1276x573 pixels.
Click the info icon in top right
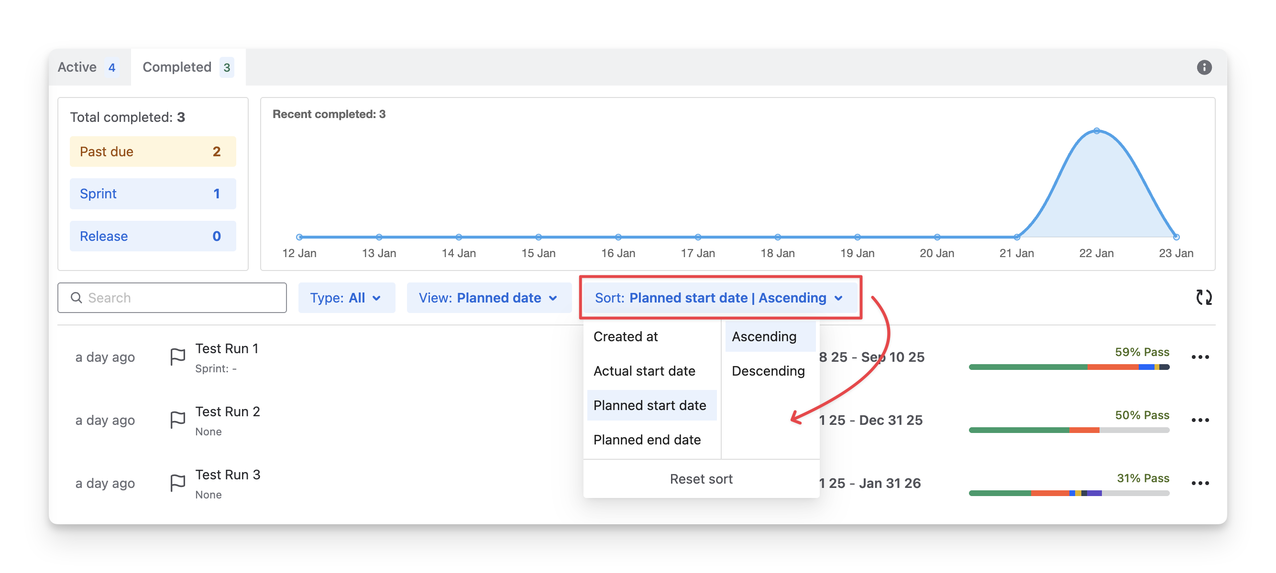1204,67
